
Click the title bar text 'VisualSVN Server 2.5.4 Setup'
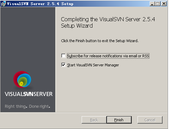(x=40, y=4)
